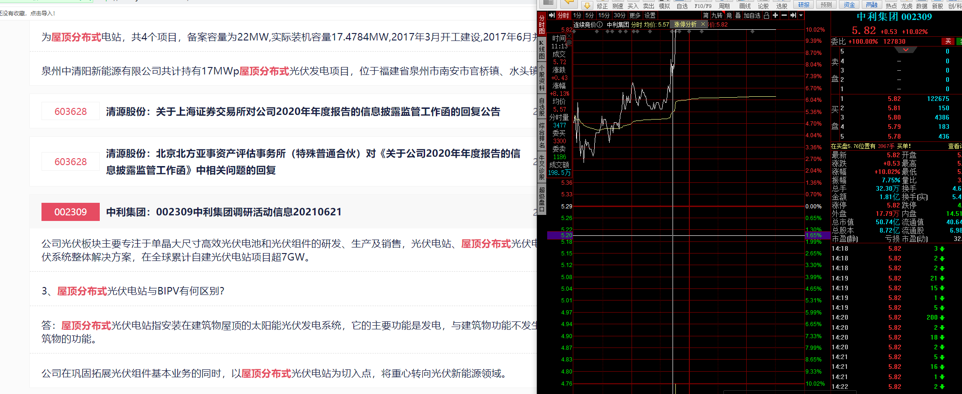Click the 修正 toolbar item

602,6
